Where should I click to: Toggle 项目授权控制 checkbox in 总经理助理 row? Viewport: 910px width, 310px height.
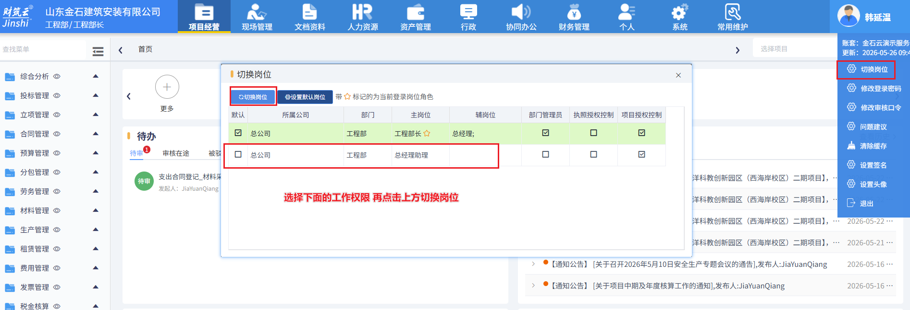(x=641, y=154)
